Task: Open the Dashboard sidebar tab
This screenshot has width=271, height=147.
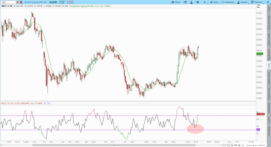Action: click(x=269, y=108)
